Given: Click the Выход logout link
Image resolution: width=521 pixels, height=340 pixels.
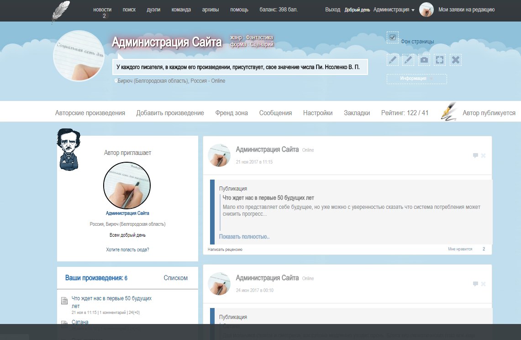Looking at the screenshot, I should point(332,10).
